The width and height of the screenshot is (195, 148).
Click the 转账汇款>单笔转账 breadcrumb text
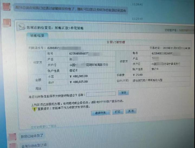69,28
